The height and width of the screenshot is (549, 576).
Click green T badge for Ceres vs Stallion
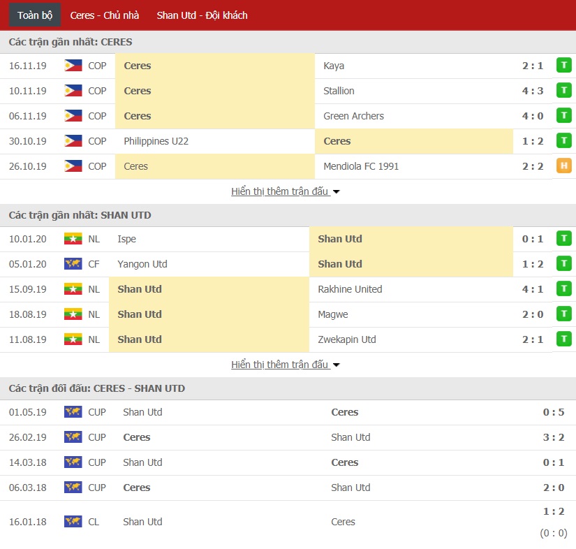pyautogui.click(x=564, y=90)
